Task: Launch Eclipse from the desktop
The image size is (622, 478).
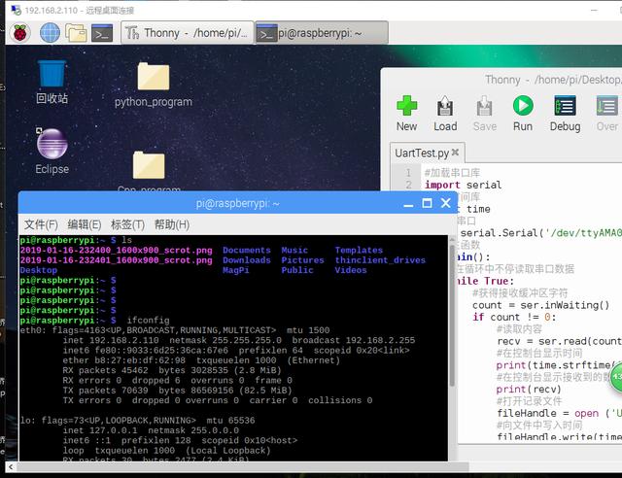Action: [x=52, y=152]
